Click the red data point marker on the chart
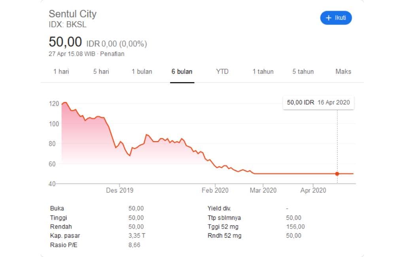The image size is (405, 257). [337, 173]
